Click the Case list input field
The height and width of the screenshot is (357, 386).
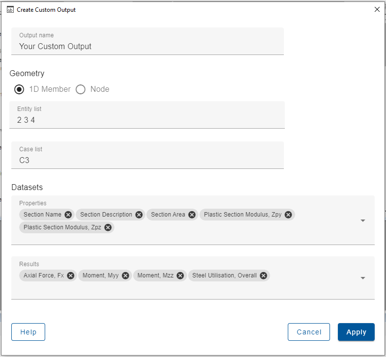click(147, 160)
